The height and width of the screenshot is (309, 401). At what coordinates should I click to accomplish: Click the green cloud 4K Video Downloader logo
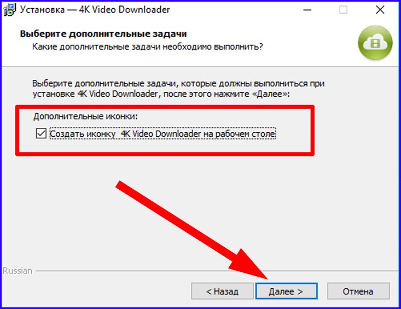tap(375, 43)
